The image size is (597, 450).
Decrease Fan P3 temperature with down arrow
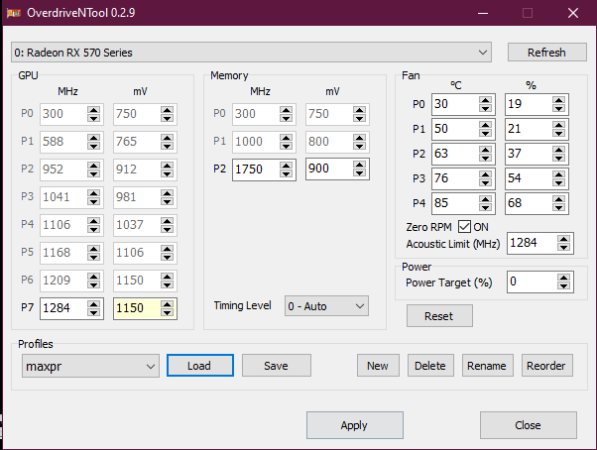coord(485,182)
